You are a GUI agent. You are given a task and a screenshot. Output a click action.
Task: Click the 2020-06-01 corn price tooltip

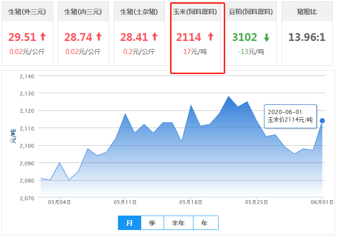[290, 116]
